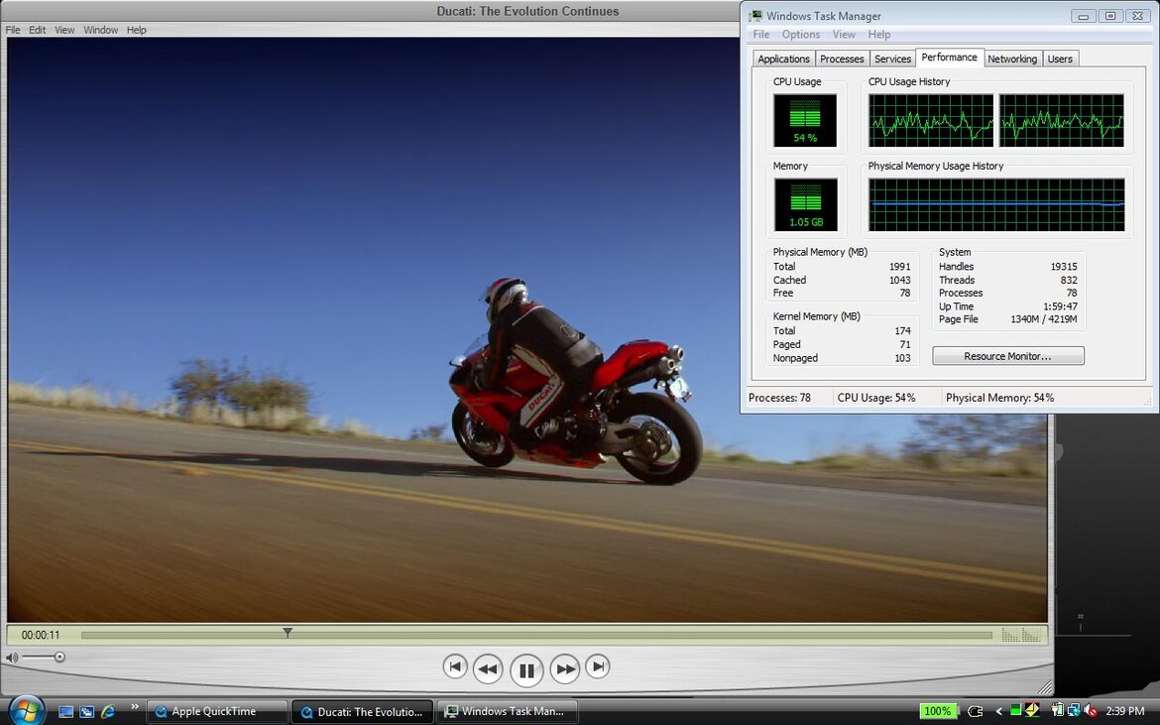
Task: Maximize the Windows Task Manager window
Action: coord(1110,16)
